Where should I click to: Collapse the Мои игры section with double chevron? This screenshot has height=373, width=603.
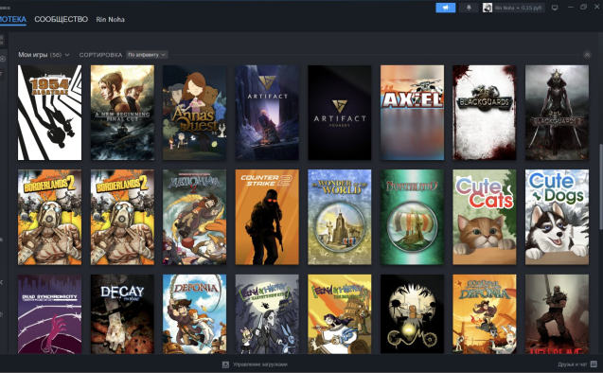click(587, 55)
